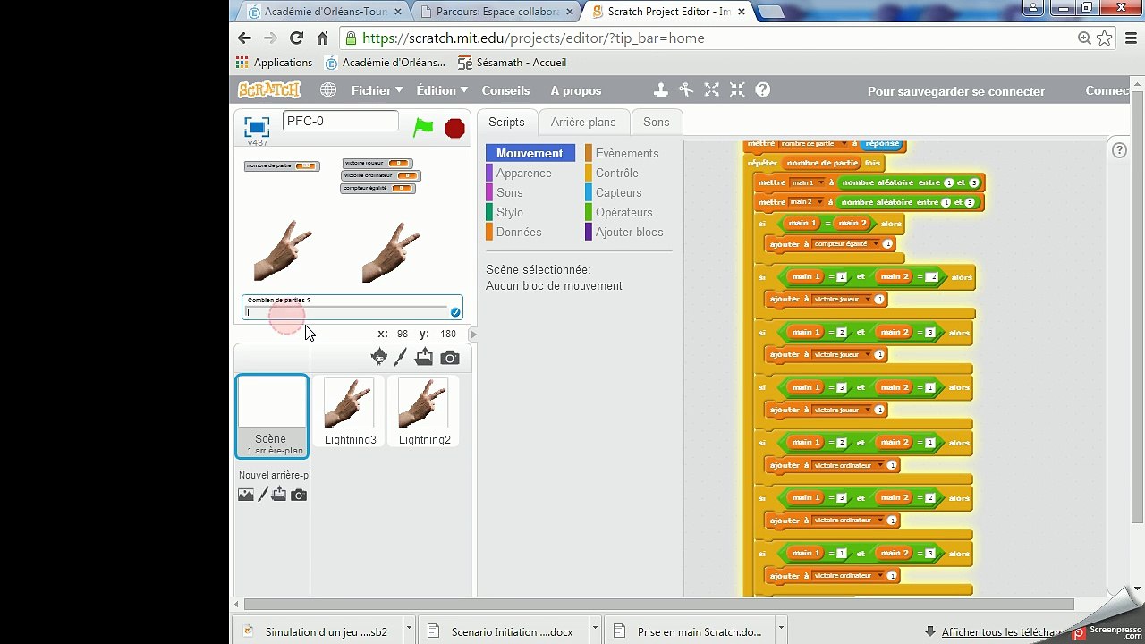
Task: Open the Fichier menu
Action: (377, 90)
